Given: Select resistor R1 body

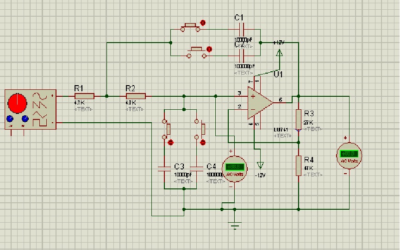Looking at the screenshot, I should 84,96.
